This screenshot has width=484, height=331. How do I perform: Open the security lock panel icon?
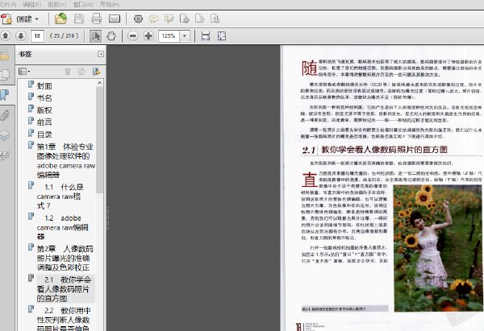coord(5,55)
